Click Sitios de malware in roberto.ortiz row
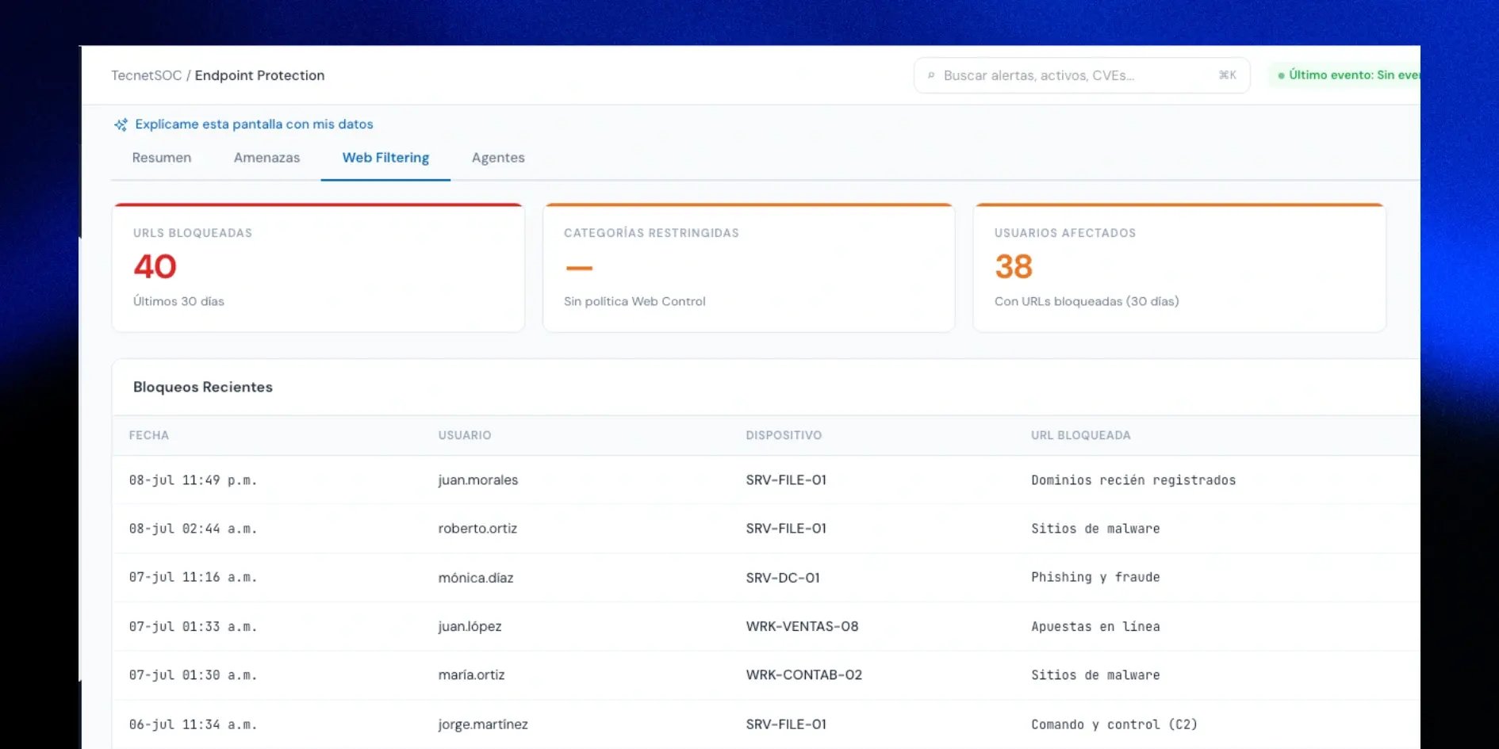Image resolution: width=1499 pixels, height=749 pixels. pyautogui.click(x=1095, y=529)
